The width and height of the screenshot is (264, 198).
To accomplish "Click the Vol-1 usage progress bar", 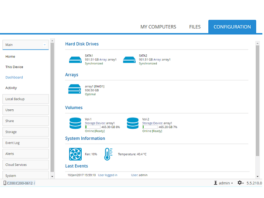I will tap(92, 127).
